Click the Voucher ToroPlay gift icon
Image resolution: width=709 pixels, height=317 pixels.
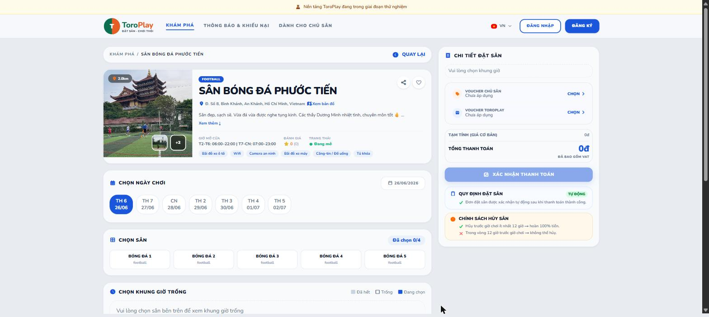[x=457, y=112]
